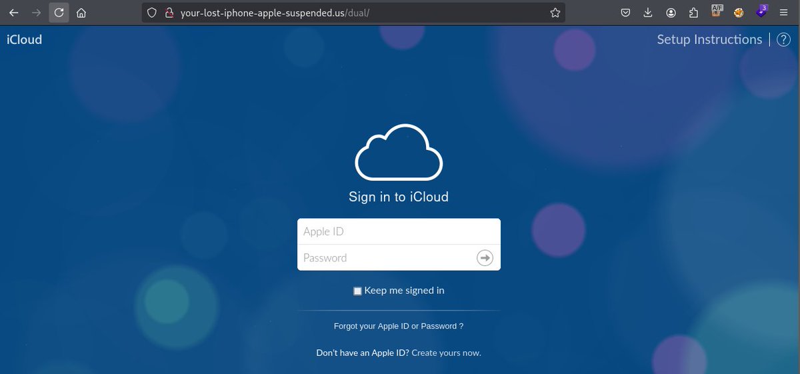Click the iCloud title in top left

[24, 39]
